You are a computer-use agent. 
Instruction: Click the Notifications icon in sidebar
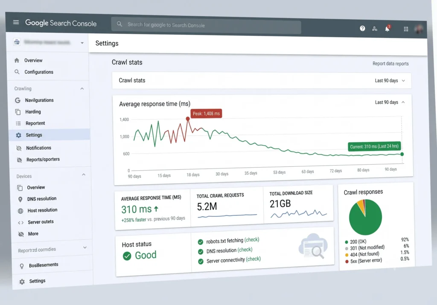pyautogui.click(x=19, y=148)
